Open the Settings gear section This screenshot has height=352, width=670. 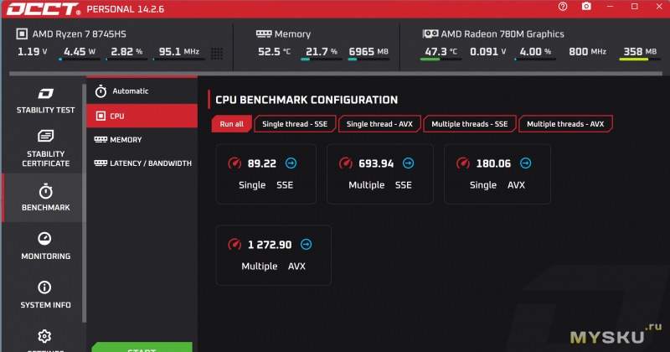point(45,339)
